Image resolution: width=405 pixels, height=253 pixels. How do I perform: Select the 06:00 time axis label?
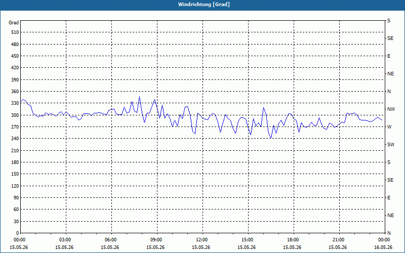click(111, 240)
